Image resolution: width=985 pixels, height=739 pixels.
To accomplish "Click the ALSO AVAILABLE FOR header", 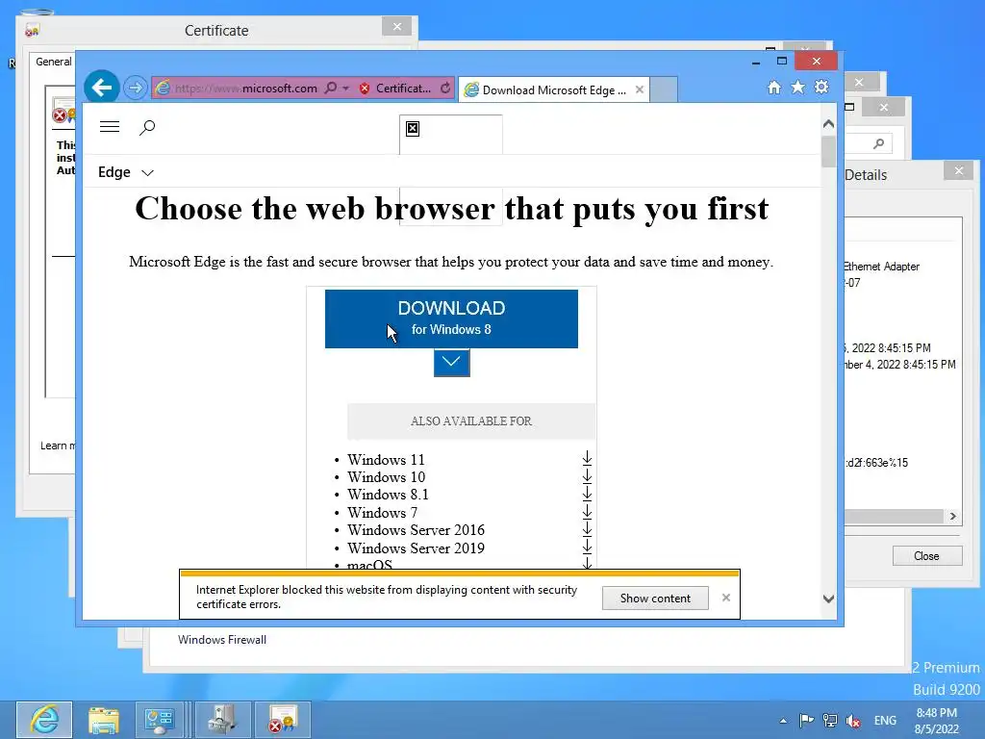I will click(x=471, y=421).
